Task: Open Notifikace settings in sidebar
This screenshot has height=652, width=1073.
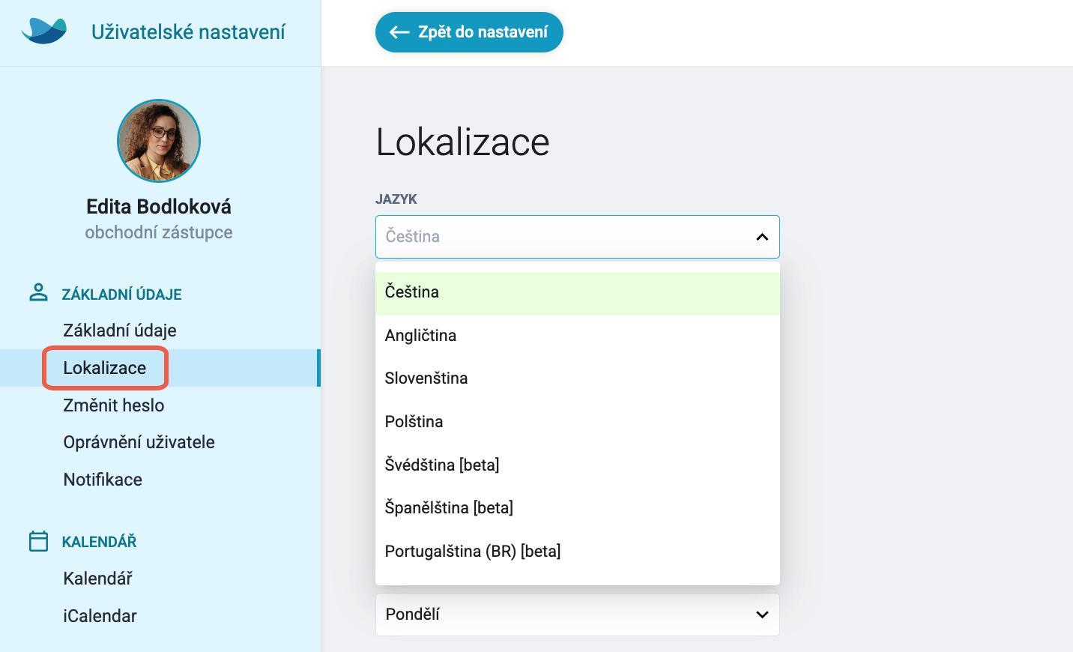Action: [x=103, y=480]
